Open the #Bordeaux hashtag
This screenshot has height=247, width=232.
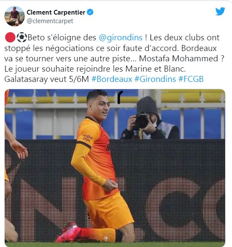click(111, 79)
